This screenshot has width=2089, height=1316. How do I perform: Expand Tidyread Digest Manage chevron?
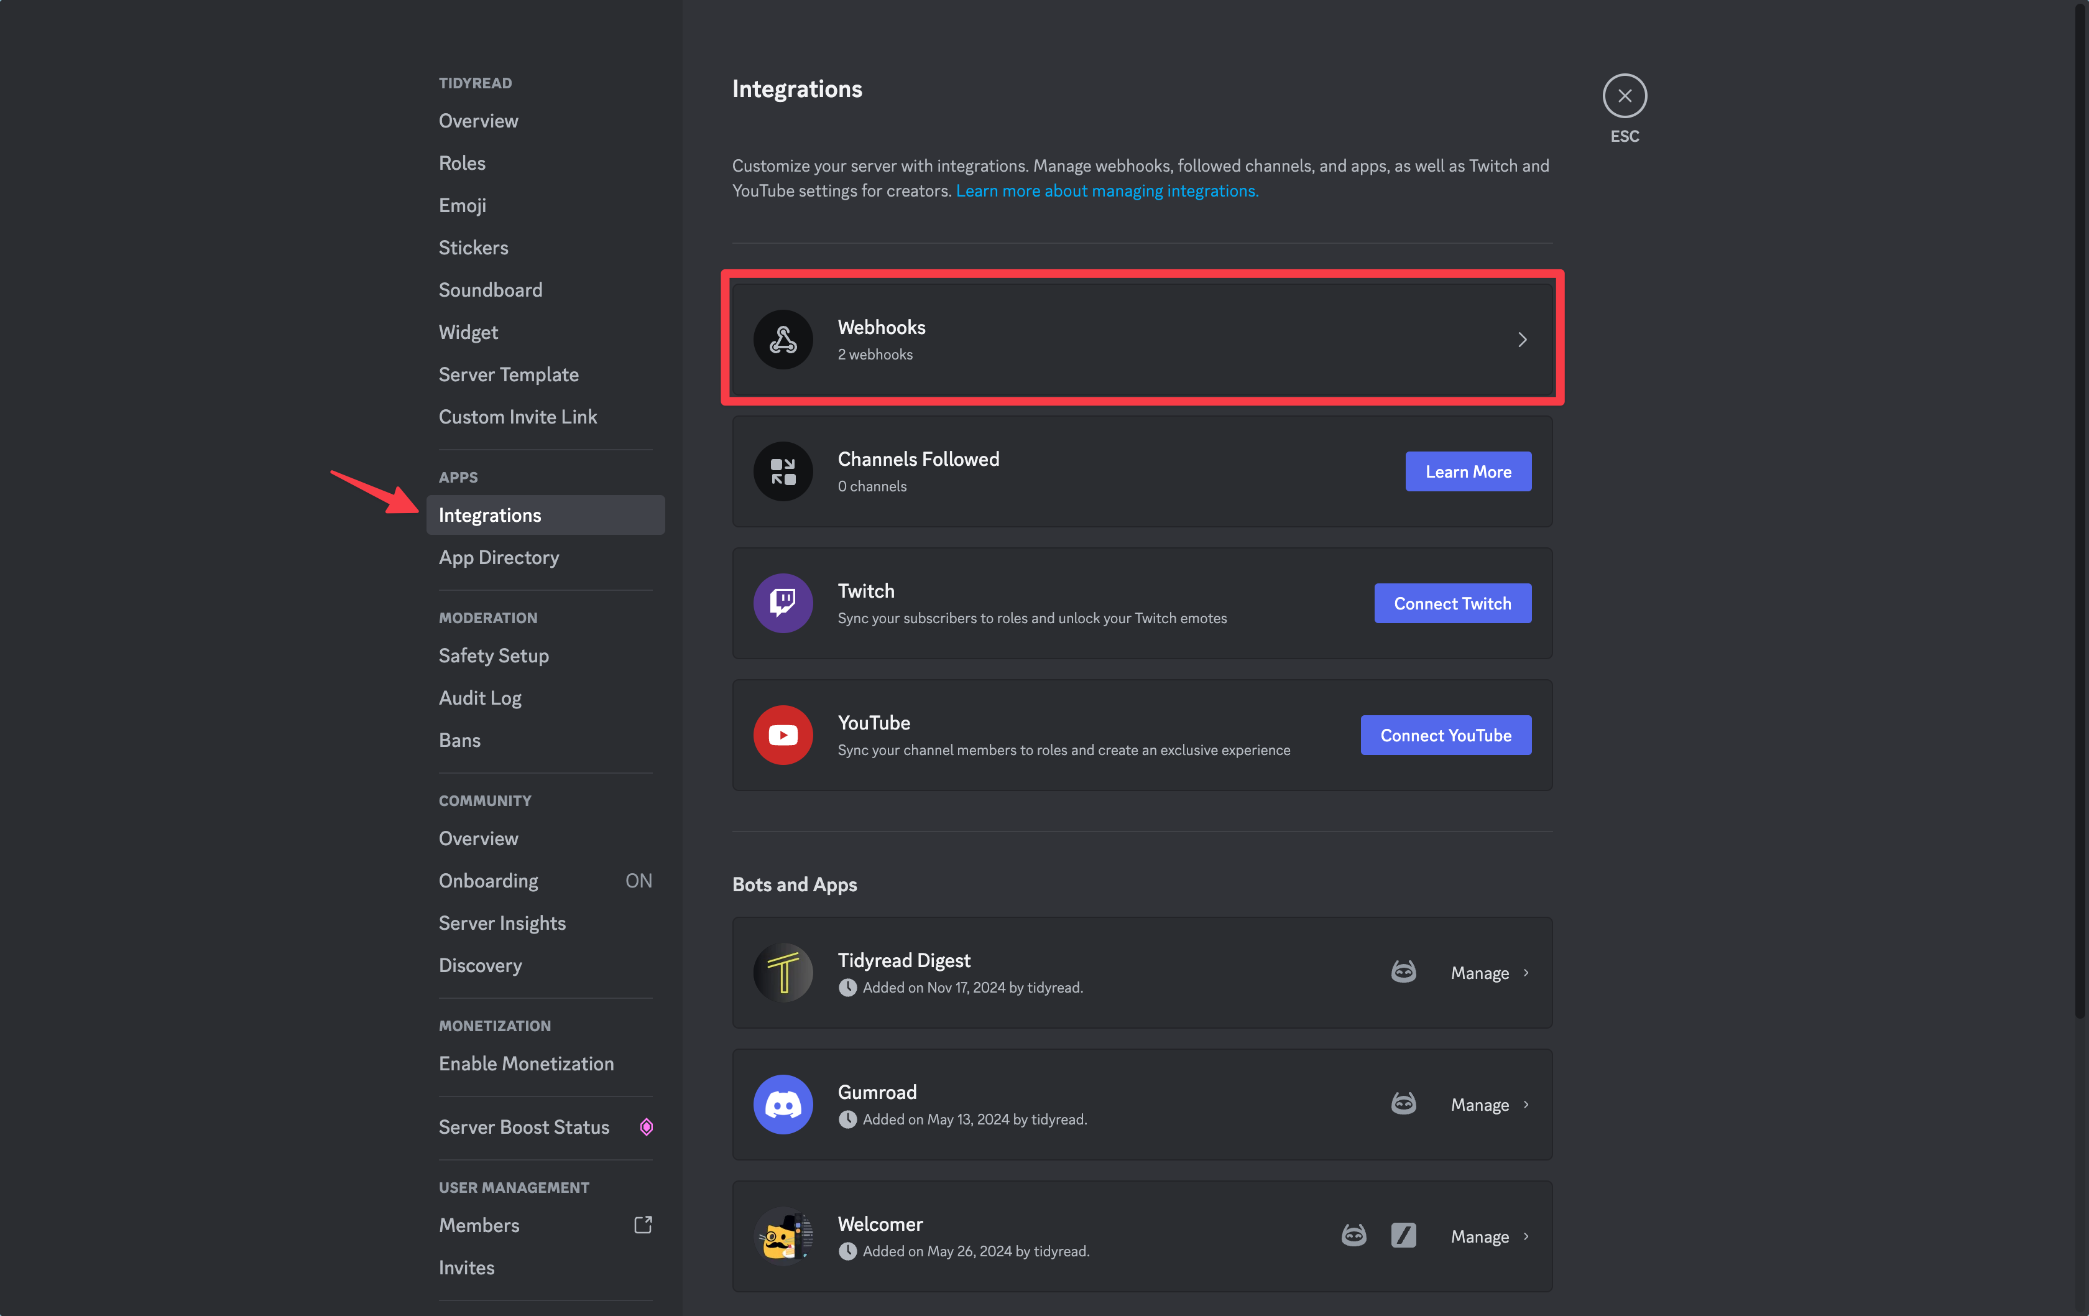[x=1526, y=973]
